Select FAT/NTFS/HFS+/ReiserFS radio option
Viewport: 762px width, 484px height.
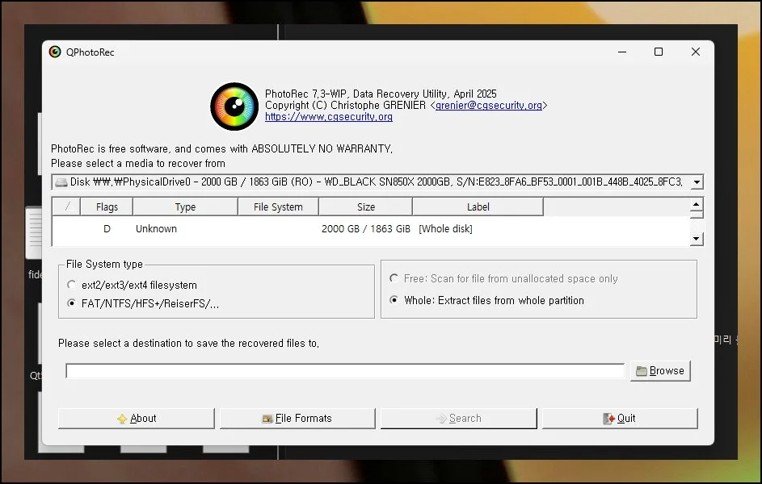[x=72, y=304]
